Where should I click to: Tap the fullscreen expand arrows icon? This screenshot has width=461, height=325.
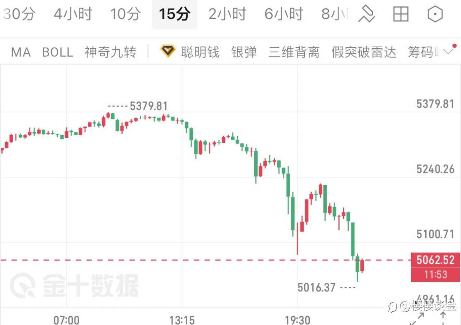(x=416, y=319)
